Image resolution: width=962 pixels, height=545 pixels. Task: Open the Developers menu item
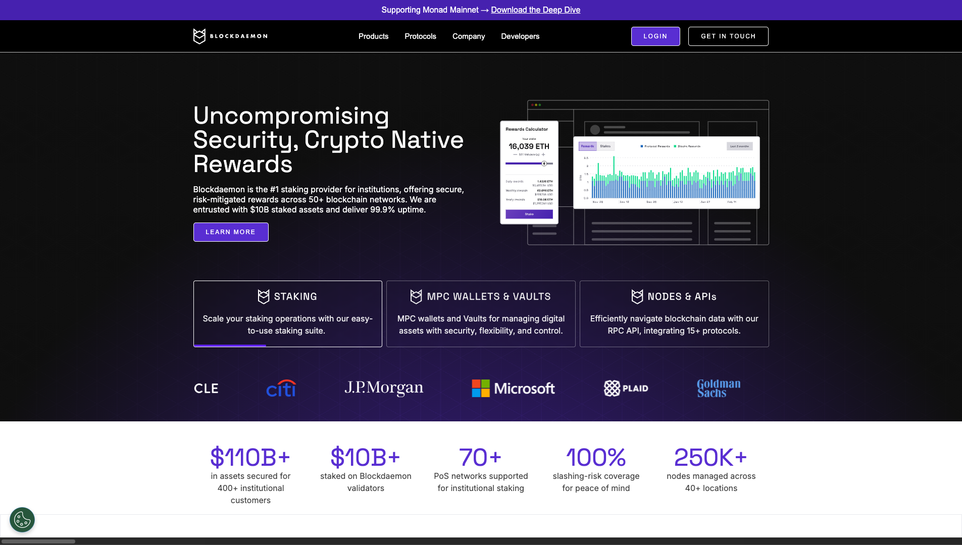click(520, 36)
